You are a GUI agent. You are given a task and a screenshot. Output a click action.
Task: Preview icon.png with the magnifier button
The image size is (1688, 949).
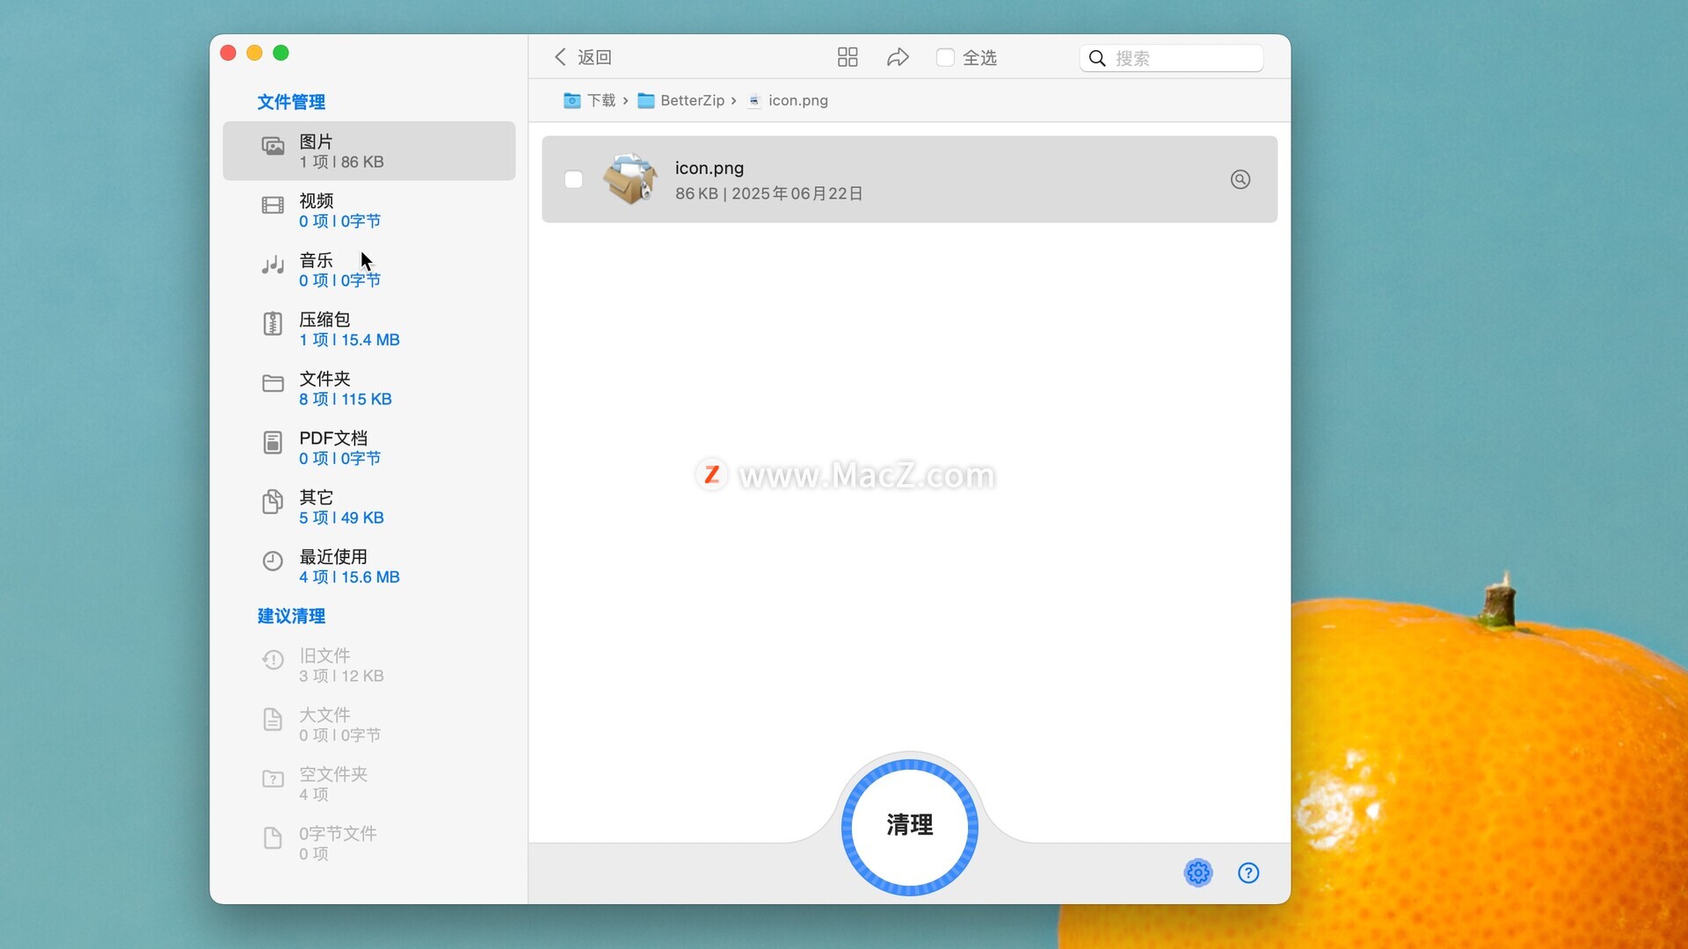point(1240,179)
